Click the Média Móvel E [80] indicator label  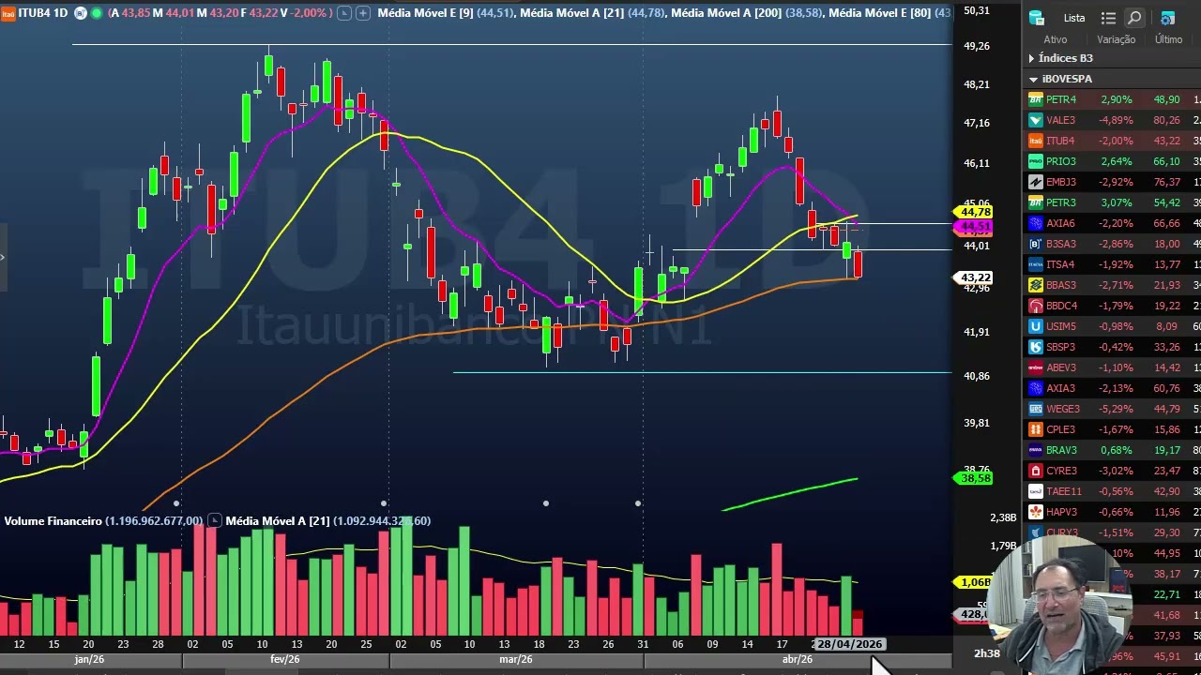click(x=880, y=13)
